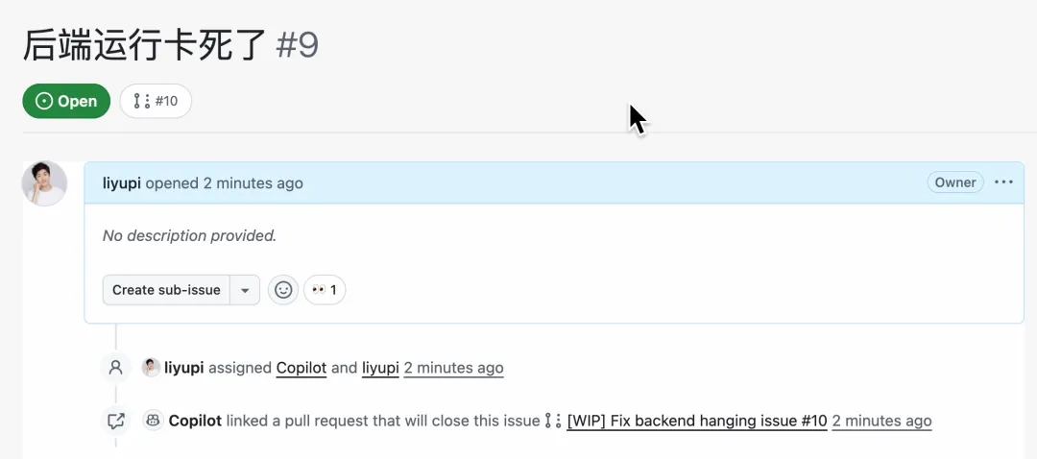Click the linked pull request timeline icon
Screen dimensions: 1037x459
(x=116, y=421)
